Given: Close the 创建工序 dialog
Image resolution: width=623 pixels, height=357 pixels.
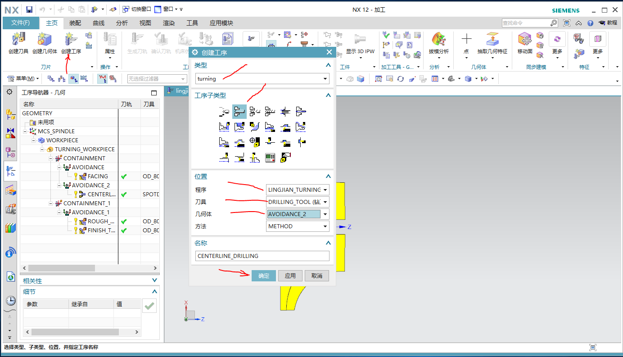Looking at the screenshot, I should coord(329,53).
